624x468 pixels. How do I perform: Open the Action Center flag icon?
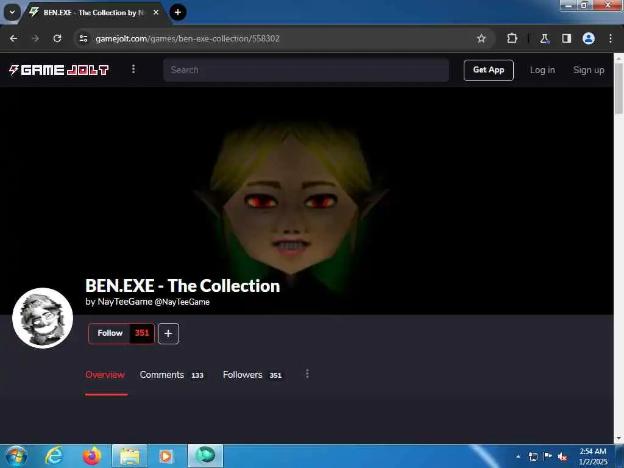pos(548,456)
